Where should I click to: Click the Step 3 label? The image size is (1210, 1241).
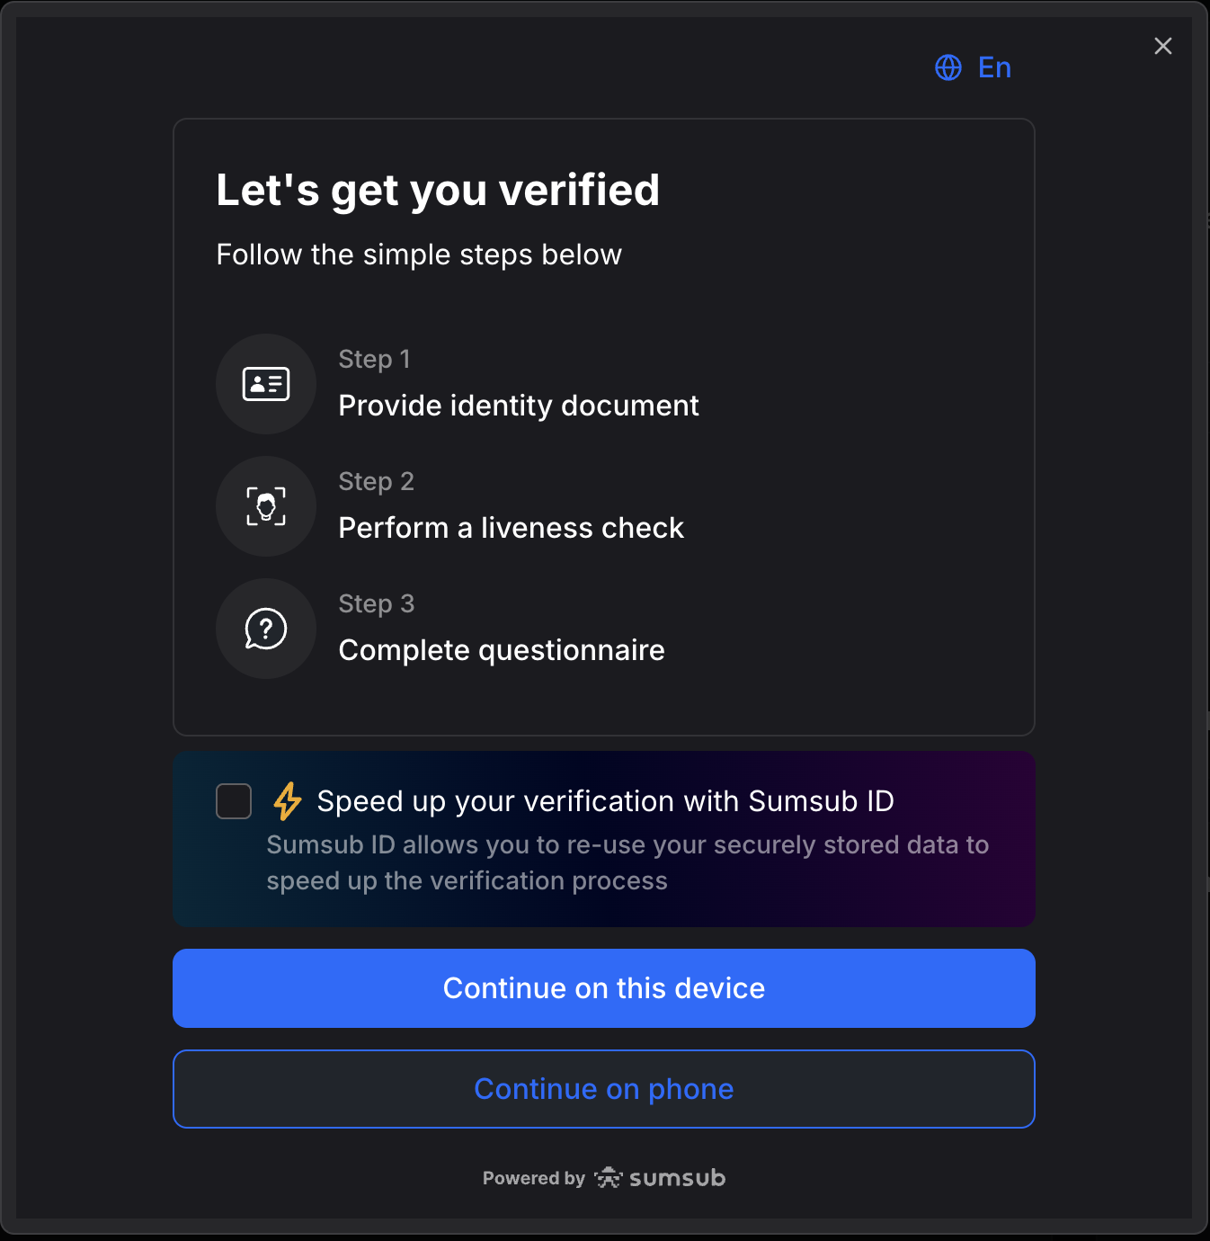376,603
